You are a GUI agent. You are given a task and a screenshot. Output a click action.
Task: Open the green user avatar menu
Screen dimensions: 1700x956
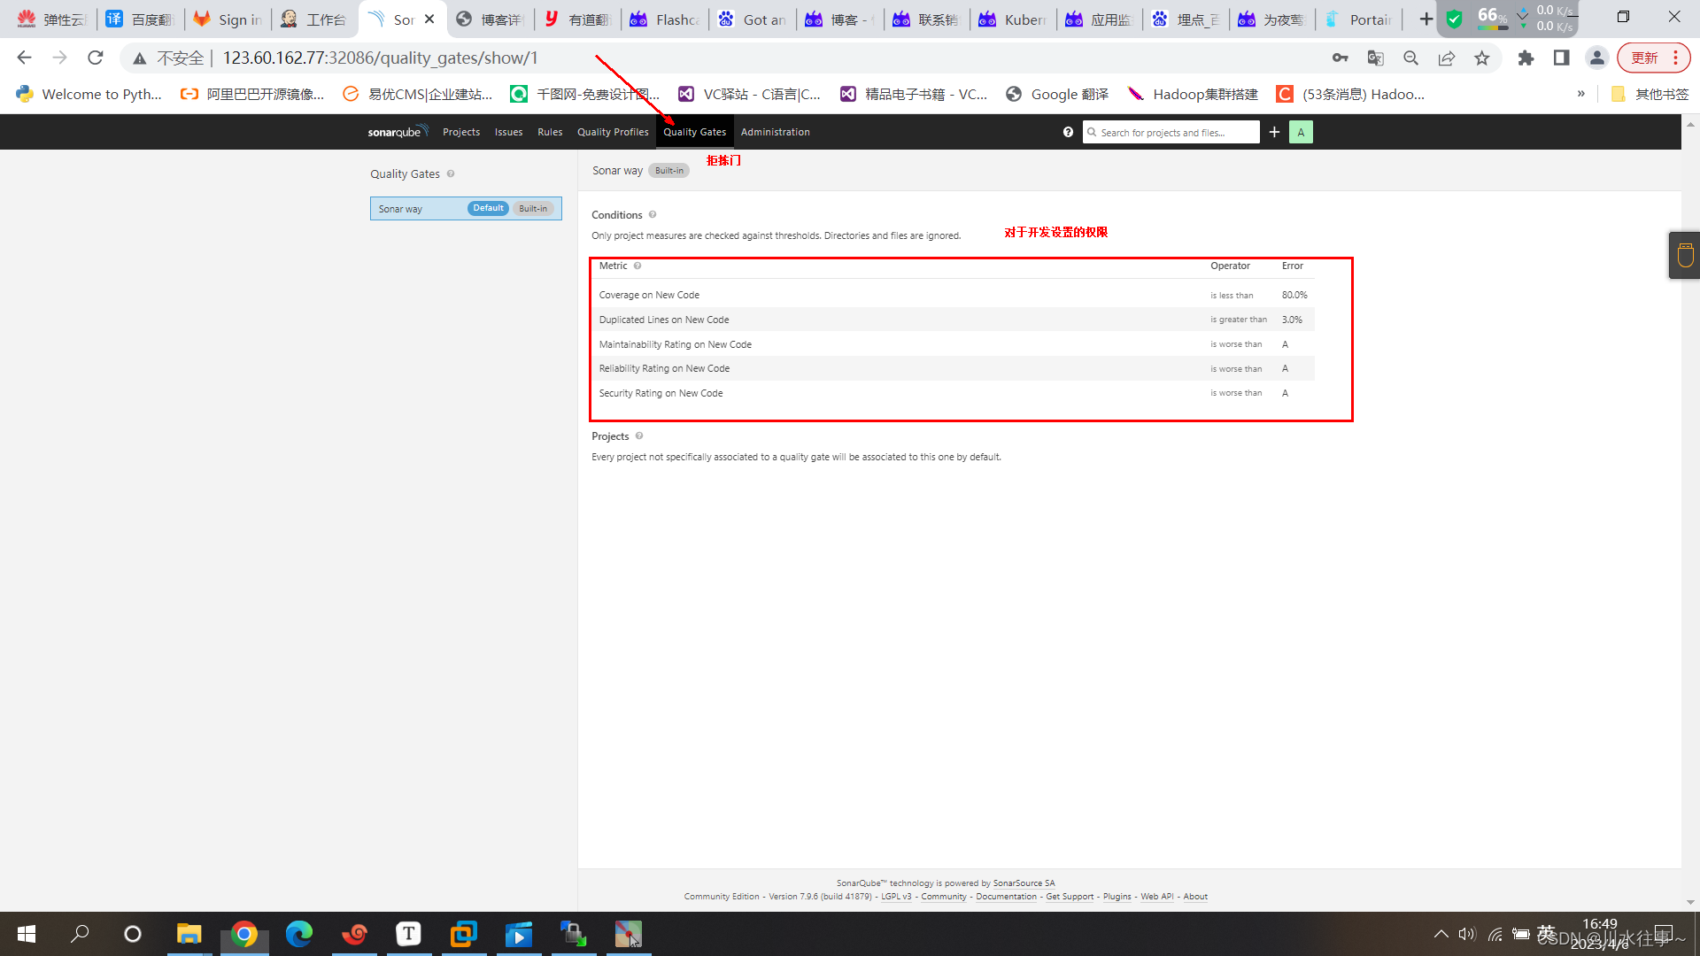point(1301,132)
